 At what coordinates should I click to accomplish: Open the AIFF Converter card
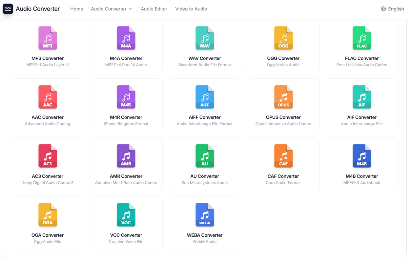205,97
